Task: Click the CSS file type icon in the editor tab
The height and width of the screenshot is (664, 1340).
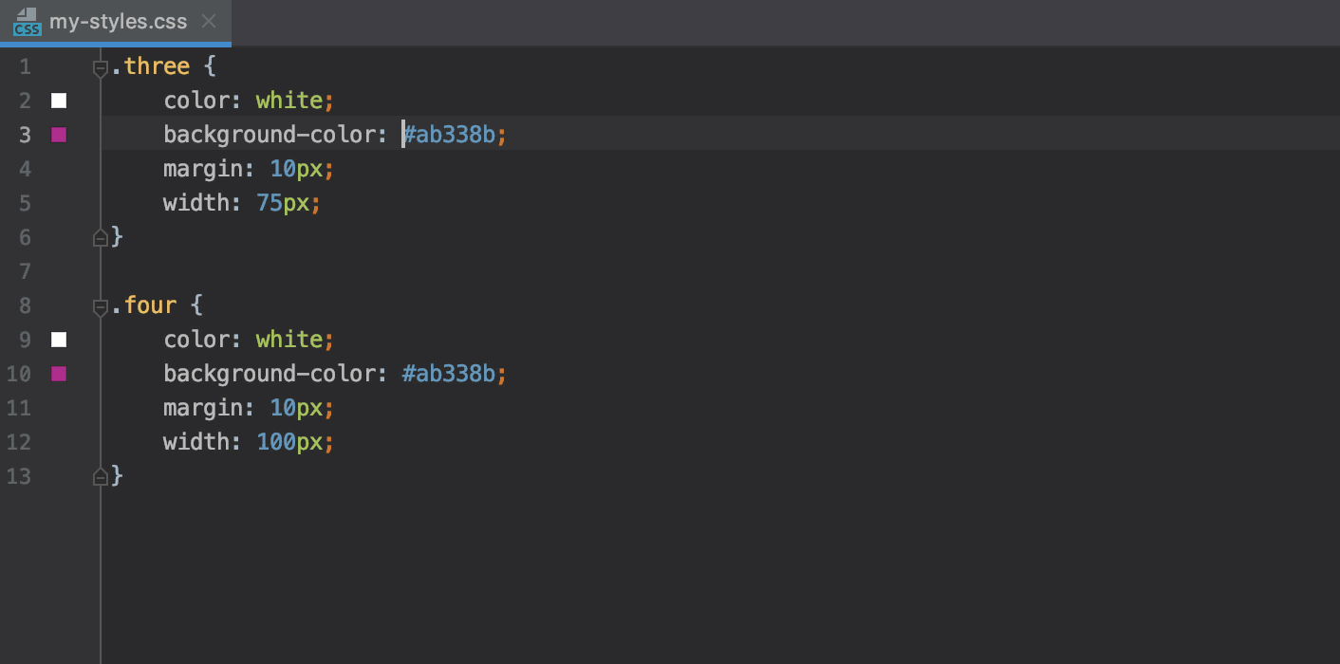Action: coord(27,22)
